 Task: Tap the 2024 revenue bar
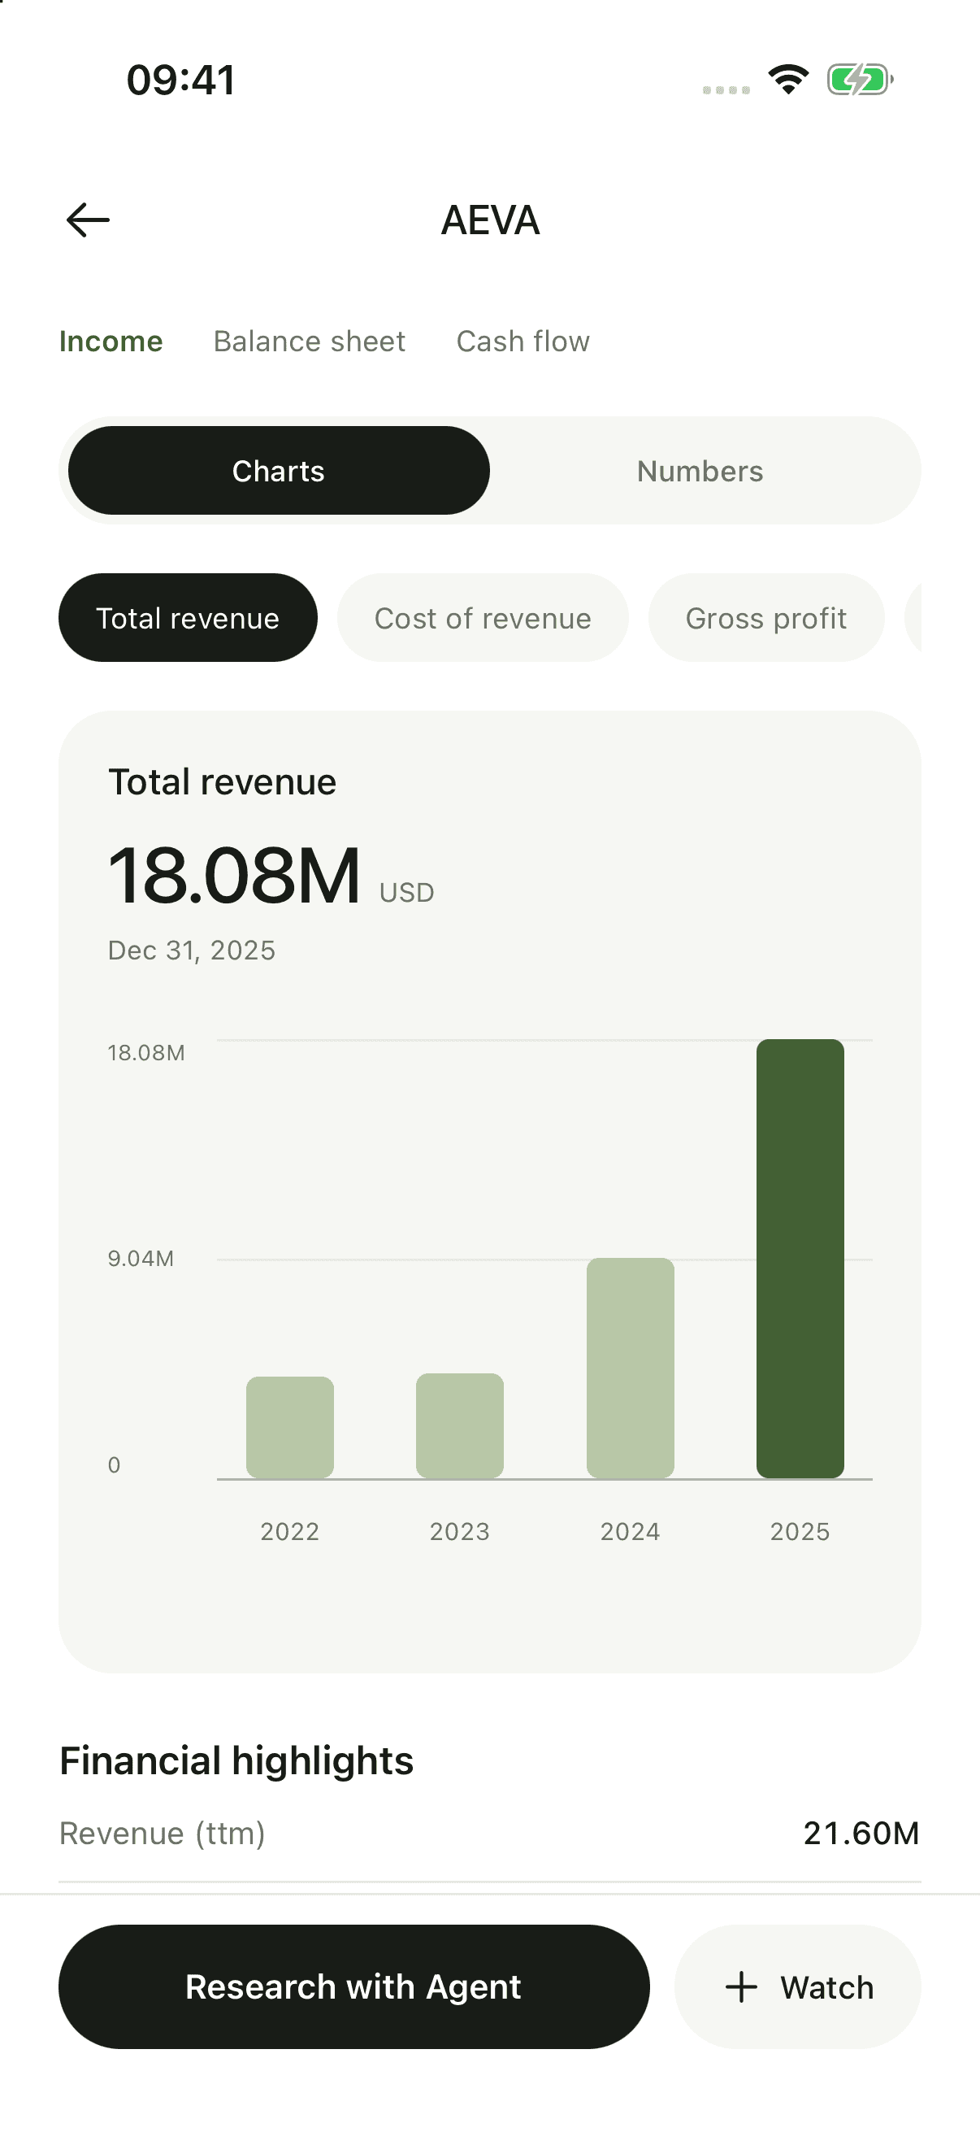pyautogui.click(x=631, y=1368)
